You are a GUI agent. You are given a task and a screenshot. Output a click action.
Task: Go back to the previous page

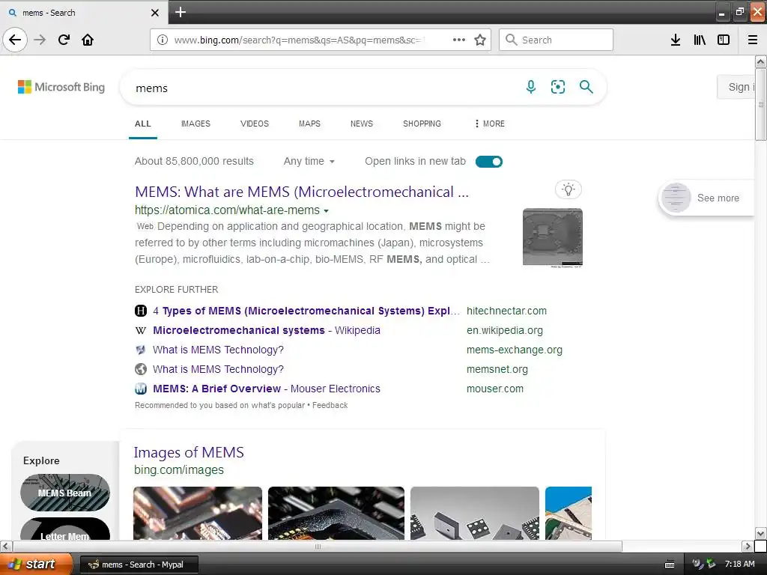click(15, 40)
